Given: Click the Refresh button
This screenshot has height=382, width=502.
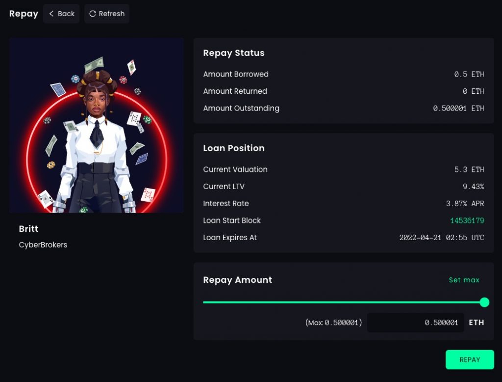Looking at the screenshot, I should (107, 14).
